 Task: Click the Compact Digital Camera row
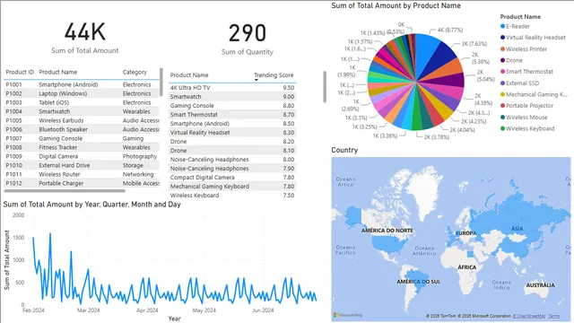(232, 178)
